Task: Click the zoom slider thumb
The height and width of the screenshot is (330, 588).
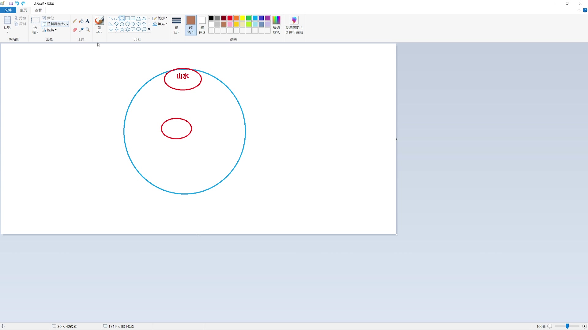Action: [567, 326]
